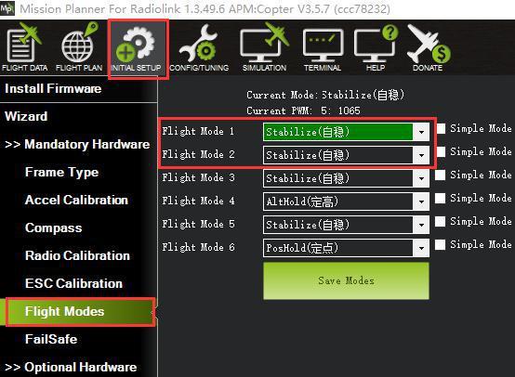Expand the Flight Mode 4 AltHold dropdown
This screenshot has height=377, width=515.
point(421,201)
